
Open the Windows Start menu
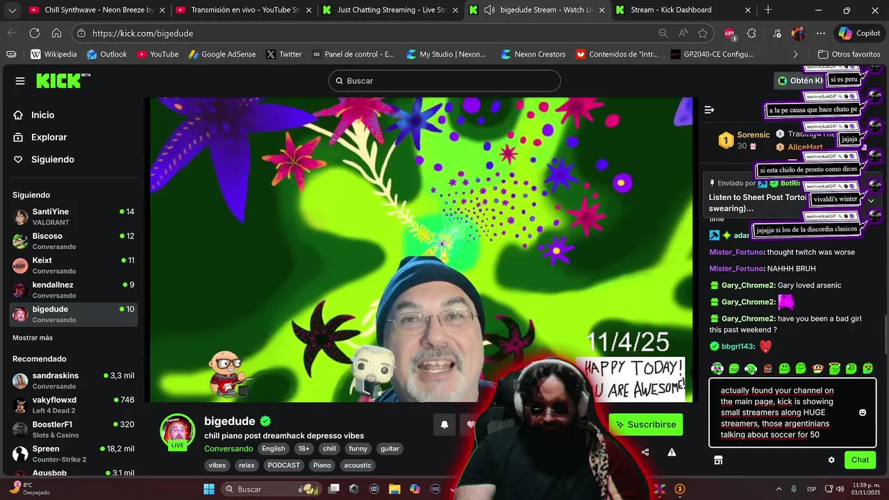(209, 489)
